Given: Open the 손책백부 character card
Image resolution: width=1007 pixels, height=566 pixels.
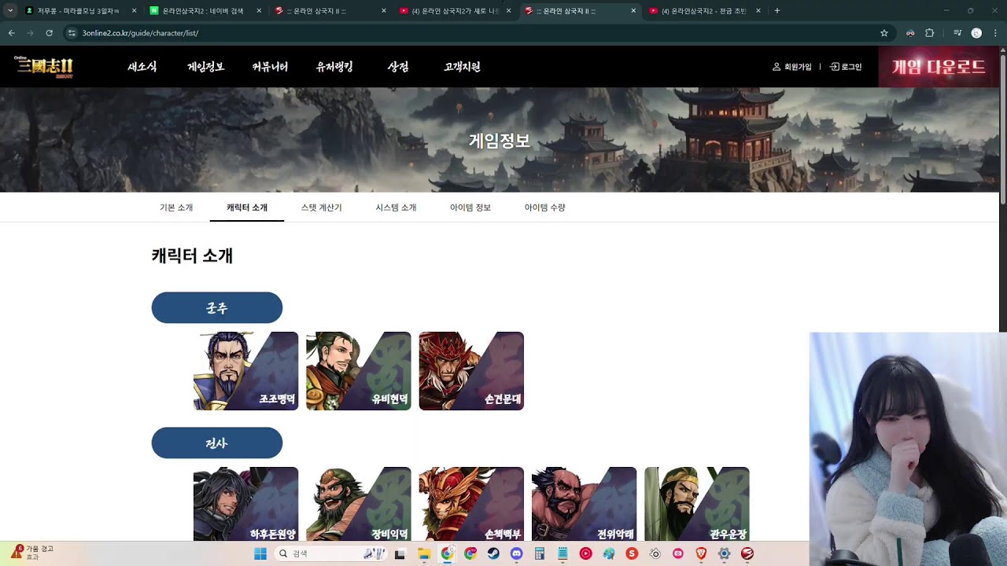Looking at the screenshot, I should 471,504.
